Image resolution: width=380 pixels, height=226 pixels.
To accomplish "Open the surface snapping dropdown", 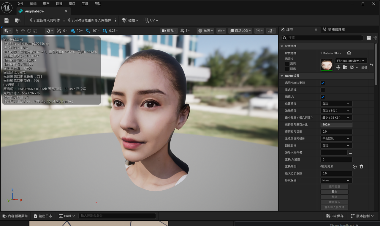I will pyautogui.click(x=49, y=31).
